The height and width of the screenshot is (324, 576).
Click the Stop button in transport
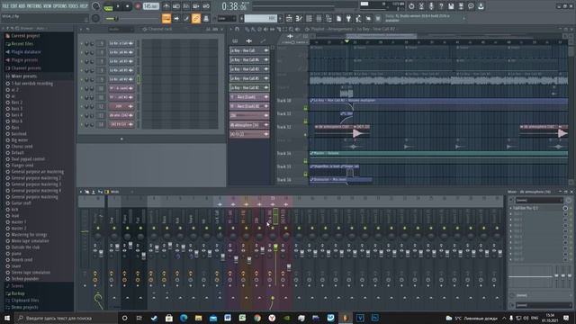[128, 6]
